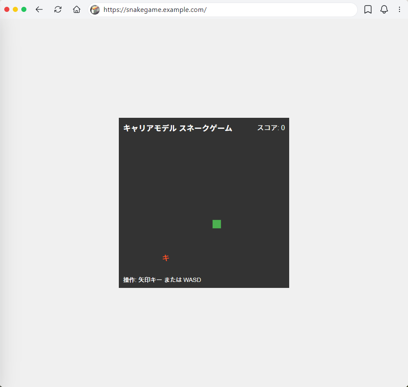Click the 矢印キー text in instructions

pos(150,280)
